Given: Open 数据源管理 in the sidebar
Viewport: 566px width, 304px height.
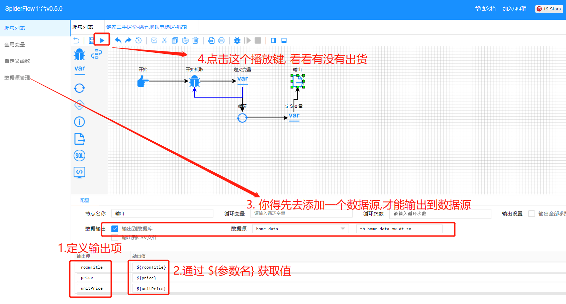Looking at the screenshot, I should [17, 78].
